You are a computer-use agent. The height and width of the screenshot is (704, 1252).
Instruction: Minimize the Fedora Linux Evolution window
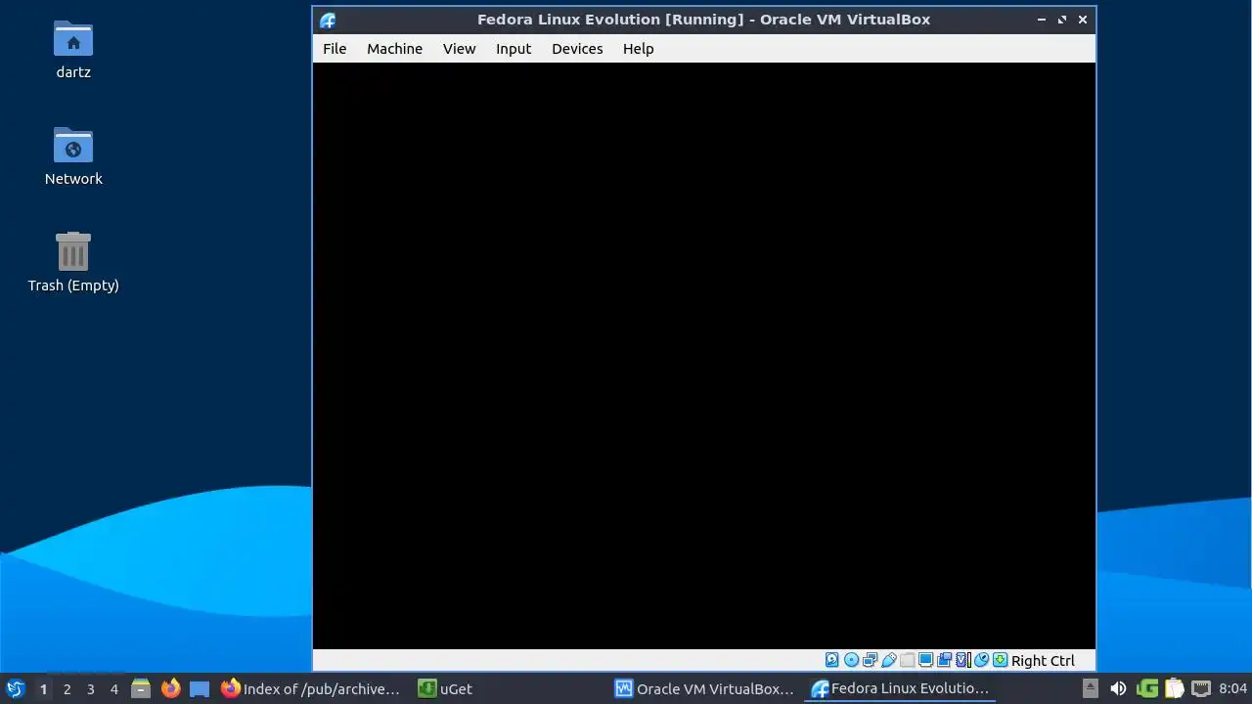[1042, 20]
